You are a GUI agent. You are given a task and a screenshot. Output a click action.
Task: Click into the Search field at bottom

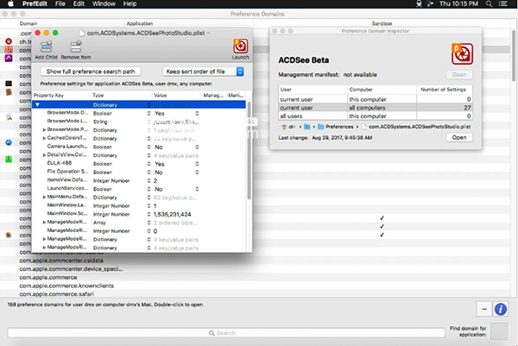click(x=226, y=333)
